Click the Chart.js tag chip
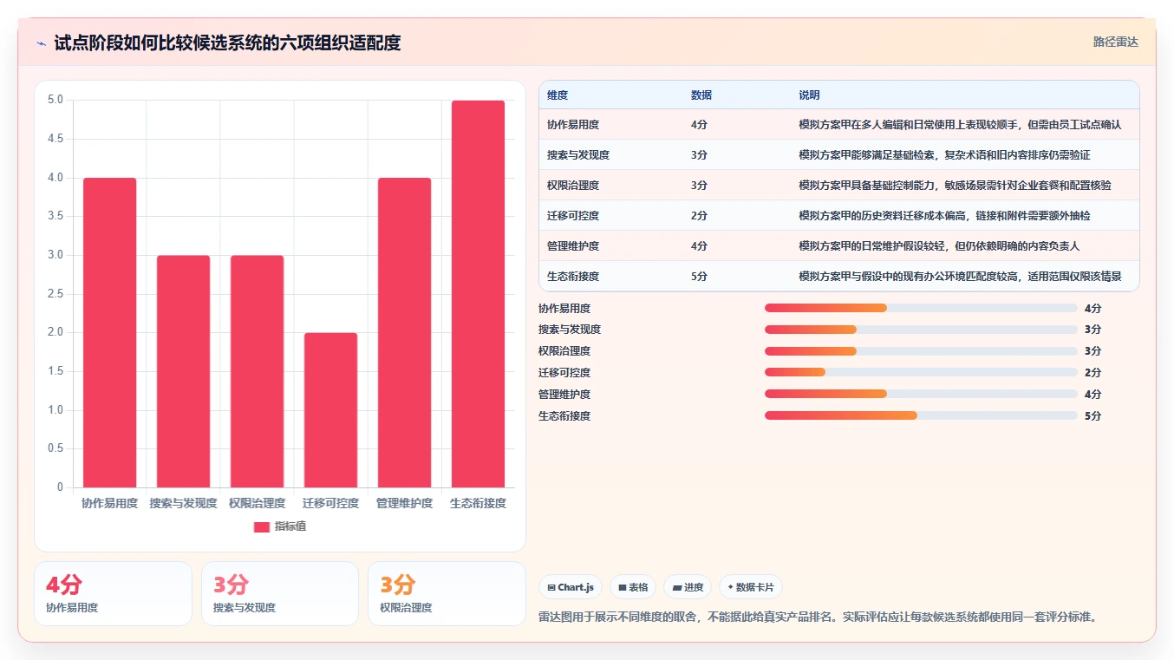 pos(571,587)
